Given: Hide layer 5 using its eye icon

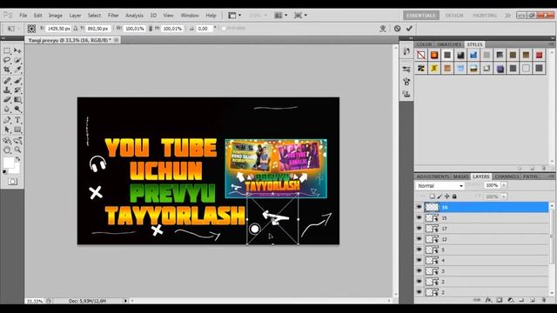Looking at the screenshot, I should [x=419, y=250].
